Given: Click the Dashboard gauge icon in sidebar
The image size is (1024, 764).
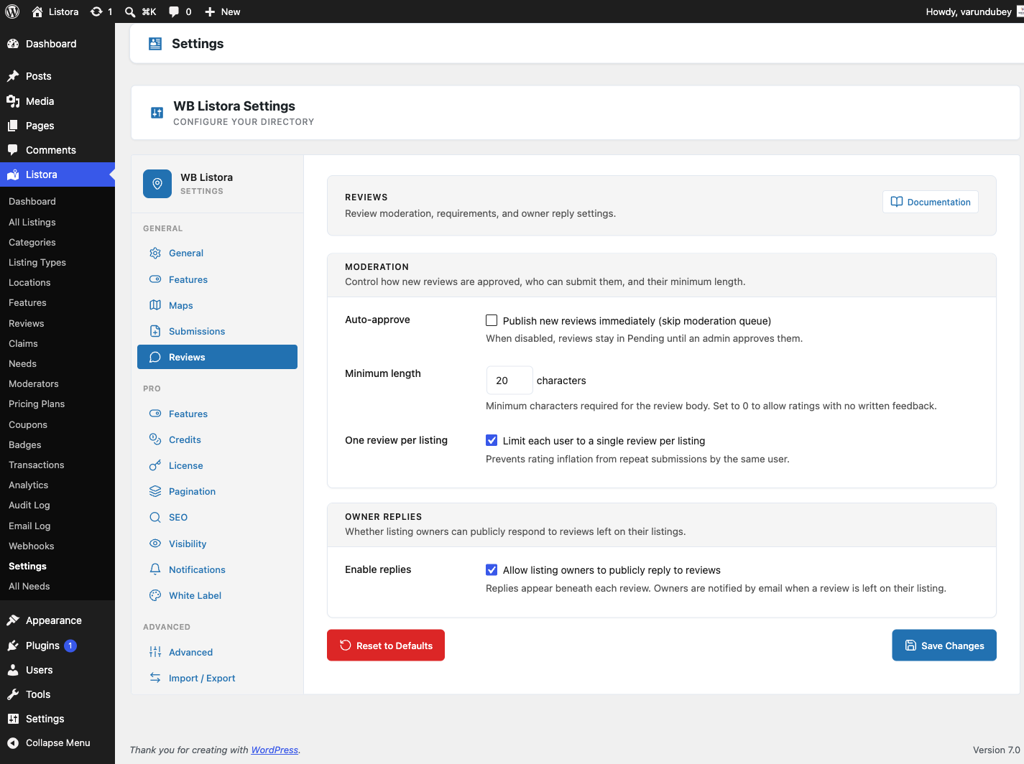Looking at the screenshot, I should point(13,44).
